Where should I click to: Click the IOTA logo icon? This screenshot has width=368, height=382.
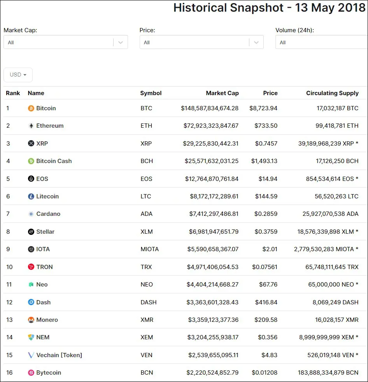point(31,249)
